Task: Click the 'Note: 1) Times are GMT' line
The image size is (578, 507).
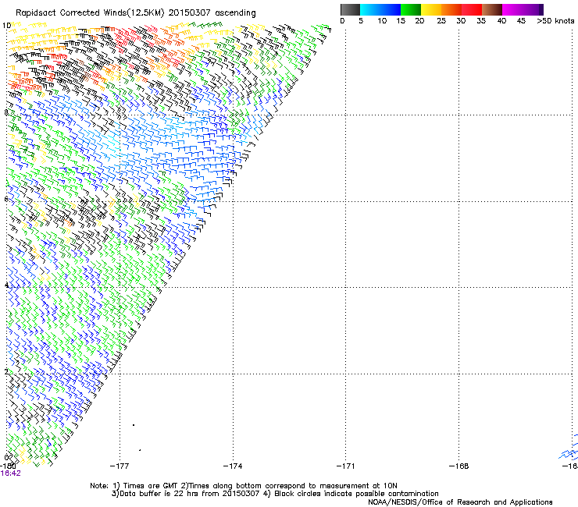Action: (x=244, y=486)
